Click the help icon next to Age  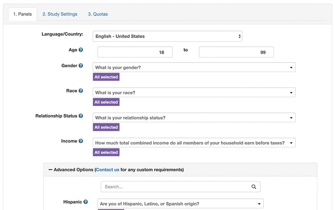click(x=81, y=50)
